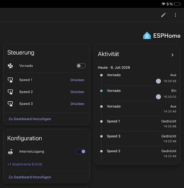Disable the Internetzugang switch
The height and width of the screenshot is (188, 184).
pos(81,152)
